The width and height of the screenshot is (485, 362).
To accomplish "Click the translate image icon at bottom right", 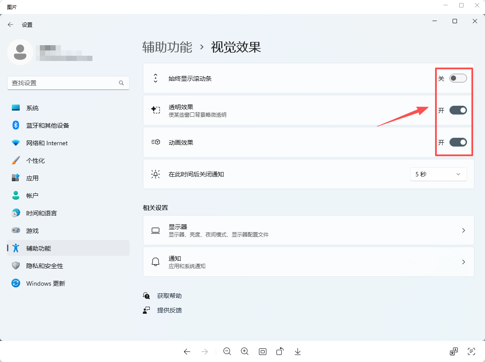I will click(x=454, y=351).
